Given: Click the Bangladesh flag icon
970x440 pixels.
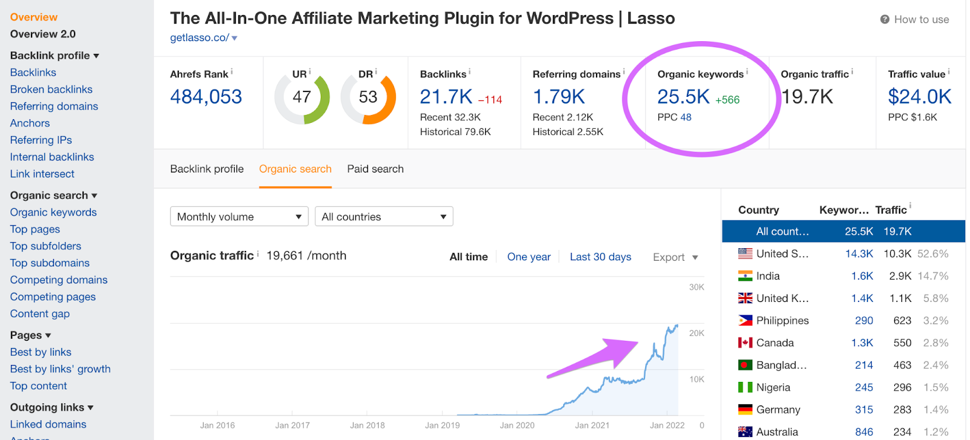Looking at the screenshot, I should tap(745, 365).
